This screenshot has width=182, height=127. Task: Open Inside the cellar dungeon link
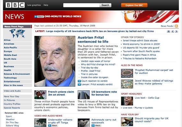(x=95, y=77)
